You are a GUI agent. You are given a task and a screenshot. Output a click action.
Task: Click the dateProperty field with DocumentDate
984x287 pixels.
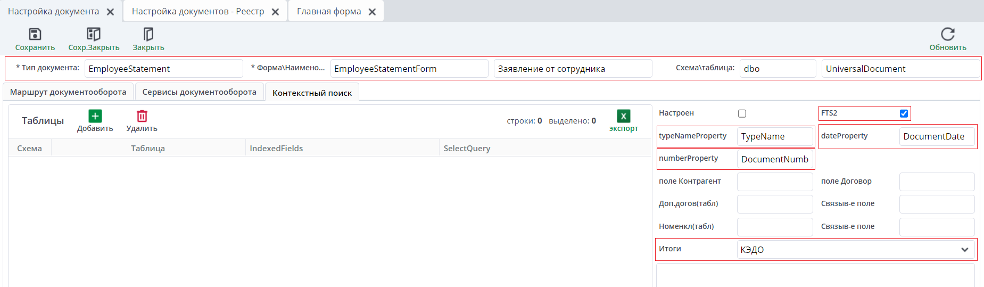(x=937, y=136)
